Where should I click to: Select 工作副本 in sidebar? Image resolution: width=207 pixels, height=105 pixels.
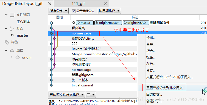point(23,22)
